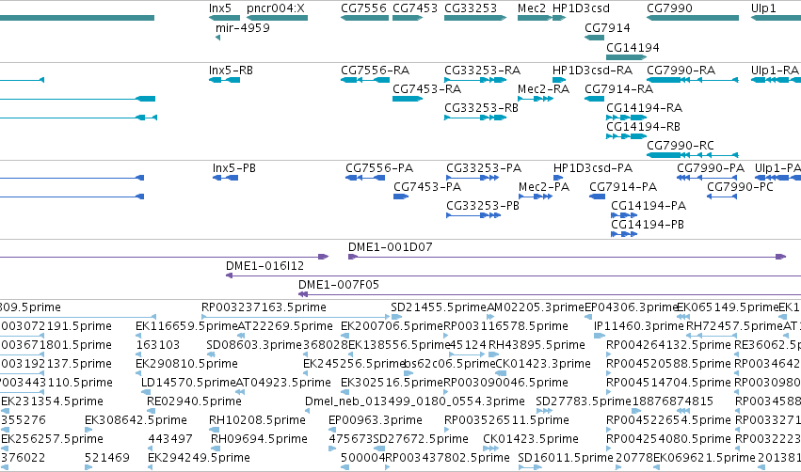Select the small mir-4959 gene arrow

point(218,38)
